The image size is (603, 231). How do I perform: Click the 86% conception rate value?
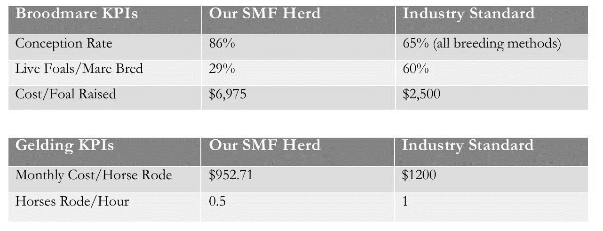click(x=222, y=44)
